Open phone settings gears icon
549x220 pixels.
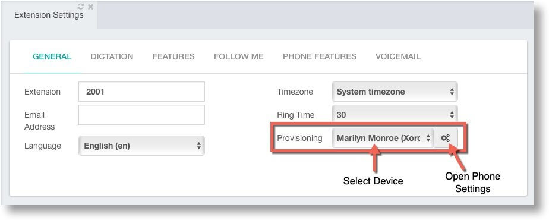pyautogui.click(x=446, y=138)
